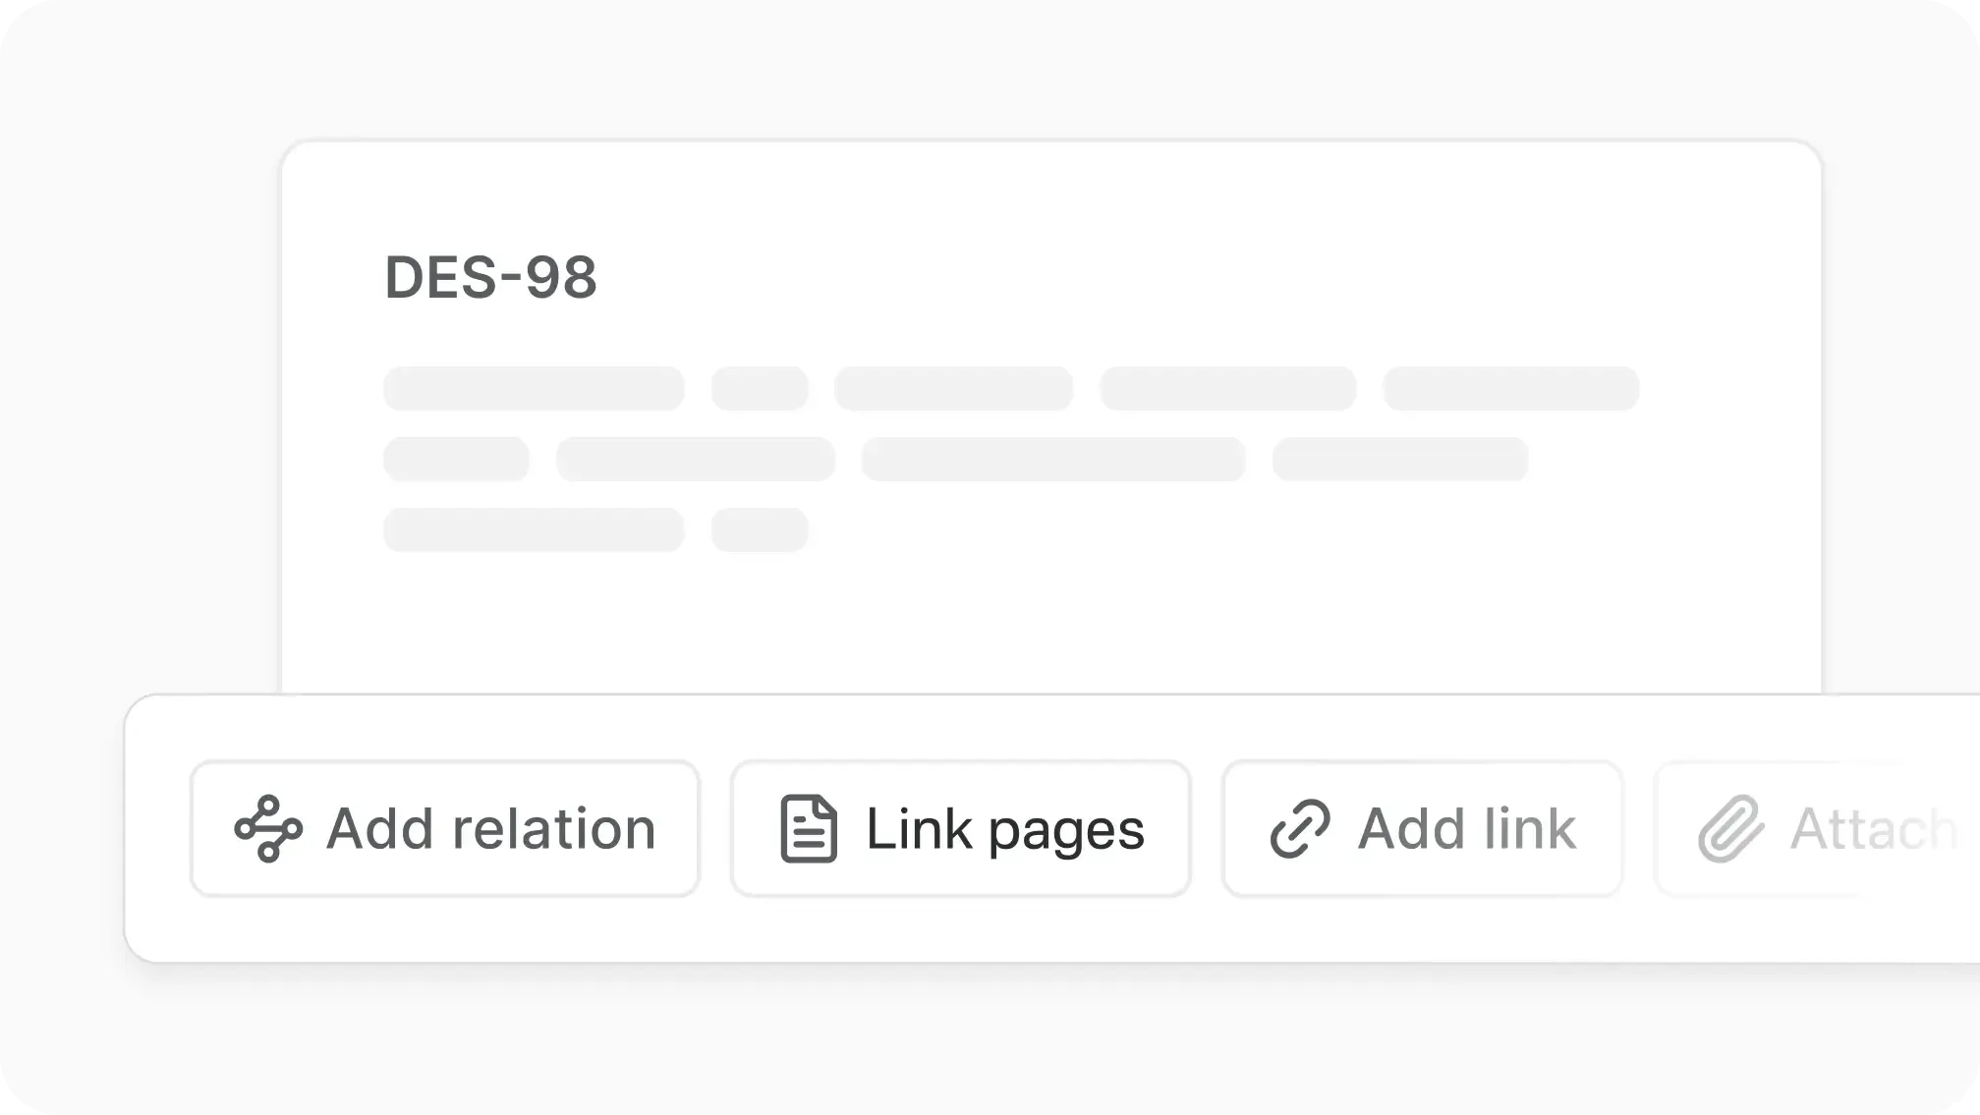Click the document page icon
Screen dimensions: 1980x1115
pyautogui.click(x=809, y=829)
